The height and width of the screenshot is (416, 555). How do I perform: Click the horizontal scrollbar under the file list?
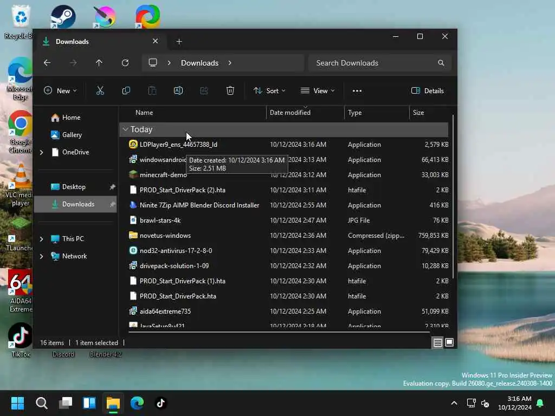click(279, 332)
